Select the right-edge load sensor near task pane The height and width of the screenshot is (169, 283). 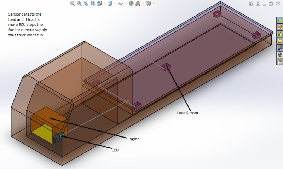pyautogui.click(x=256, y=35)
